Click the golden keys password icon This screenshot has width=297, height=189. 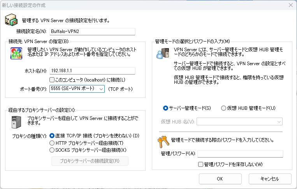coord(163,142)
